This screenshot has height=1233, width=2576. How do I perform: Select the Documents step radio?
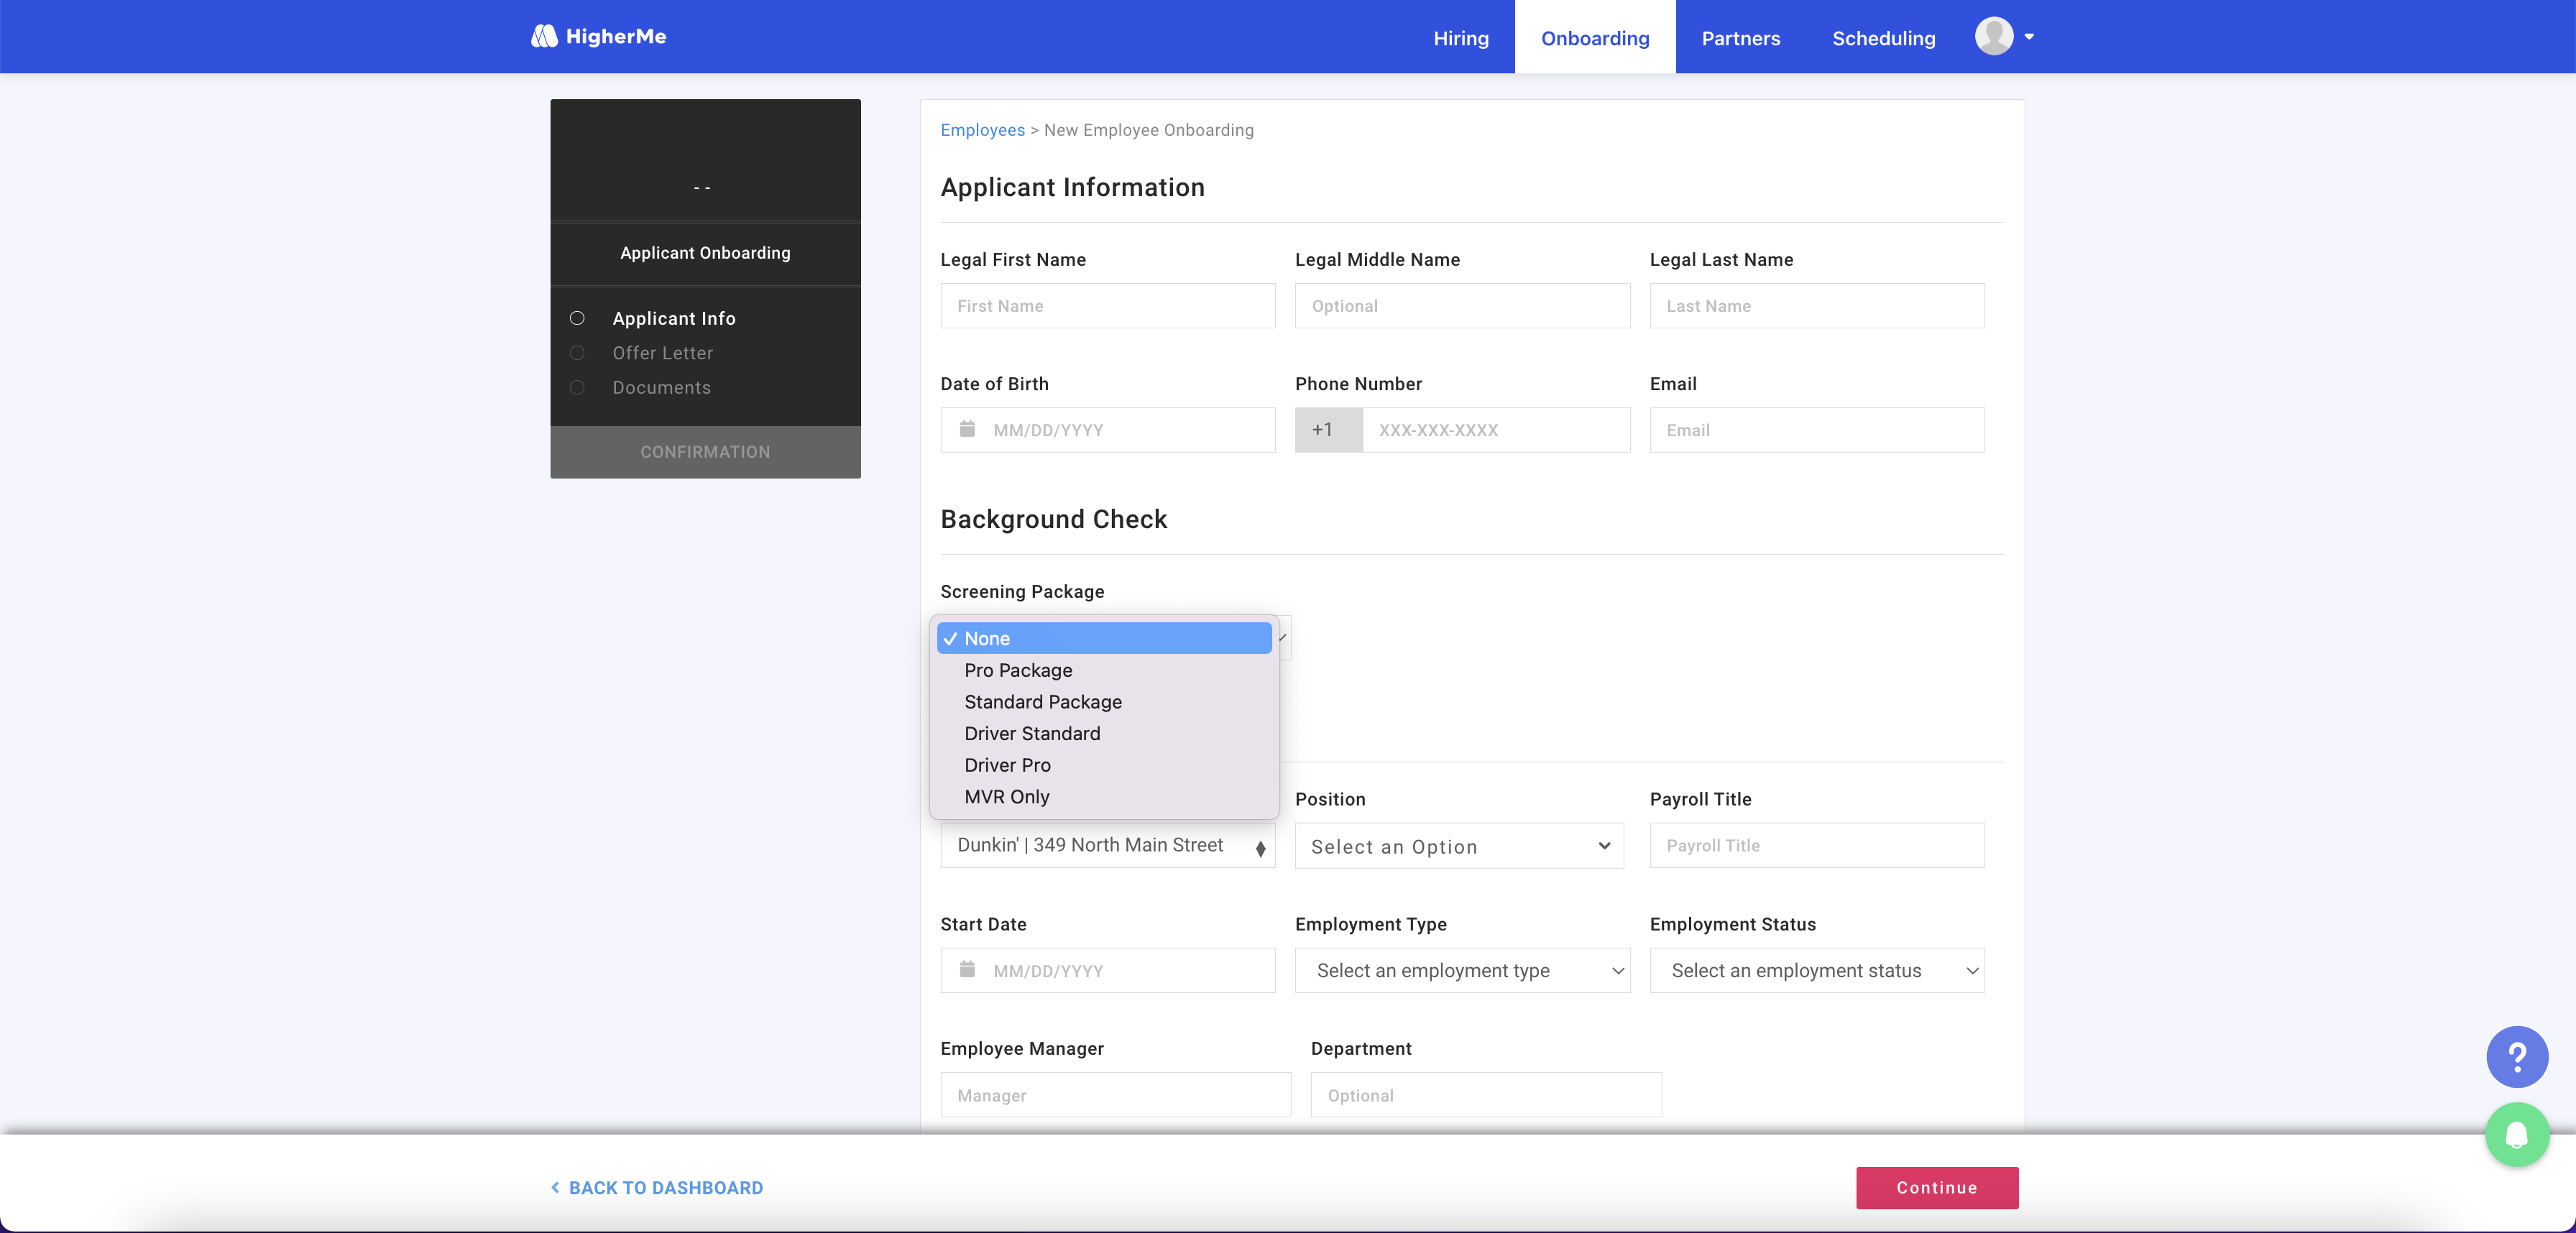coord(577,388)
